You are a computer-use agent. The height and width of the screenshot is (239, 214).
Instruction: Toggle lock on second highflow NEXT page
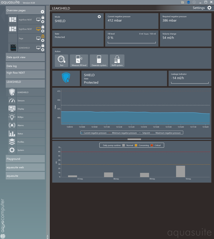43,27
